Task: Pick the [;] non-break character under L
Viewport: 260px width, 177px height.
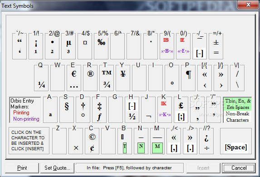Action: [x=181, y=117]
